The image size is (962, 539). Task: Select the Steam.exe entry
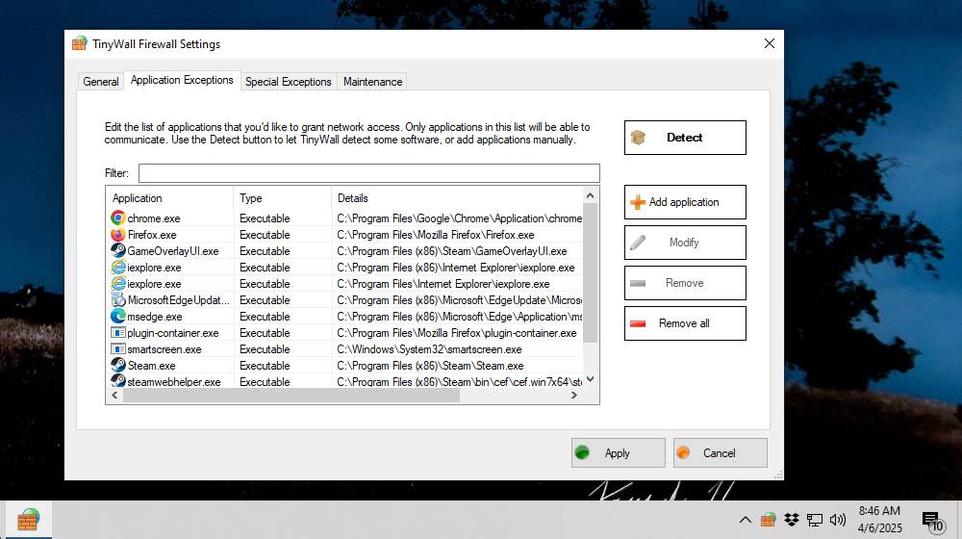(152, 365)
